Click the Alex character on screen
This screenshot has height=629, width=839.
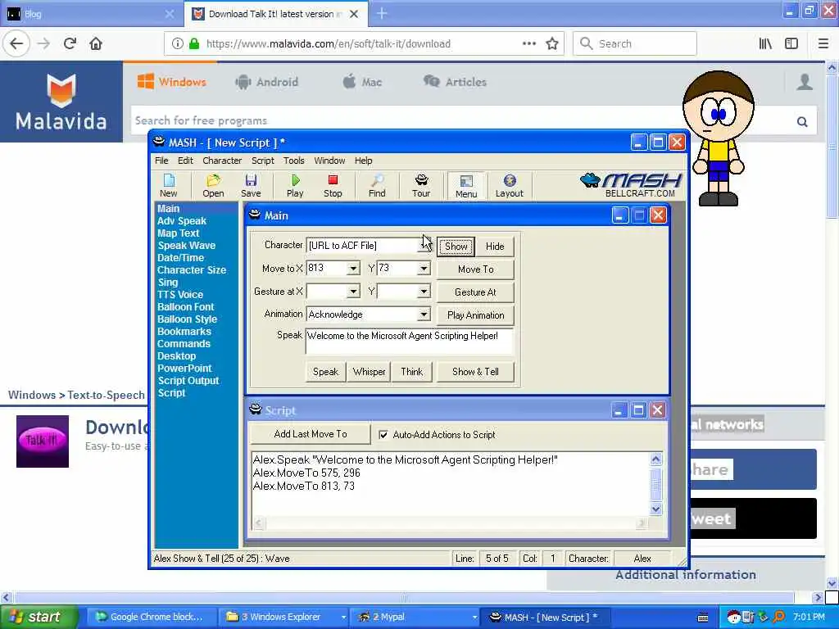point(718,139)
